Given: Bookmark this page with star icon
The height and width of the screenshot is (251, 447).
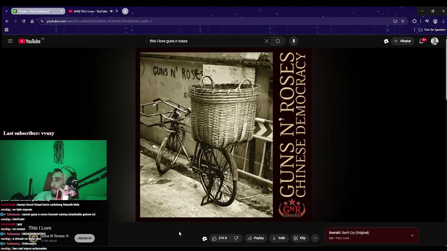Looking at the screenshot, I should (403, 21).
